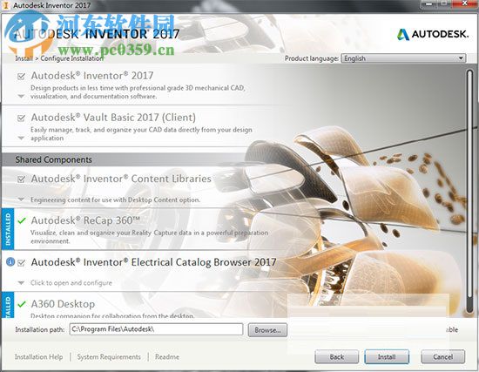
Task: Expand Electrical Catalog Browser configure arrow
Action: point(21,283)
